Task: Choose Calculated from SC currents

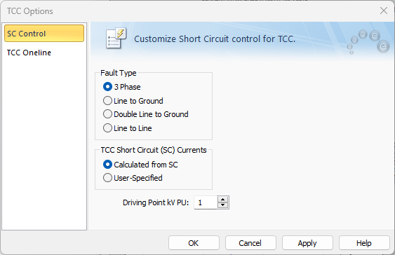Action: [140, 165]
